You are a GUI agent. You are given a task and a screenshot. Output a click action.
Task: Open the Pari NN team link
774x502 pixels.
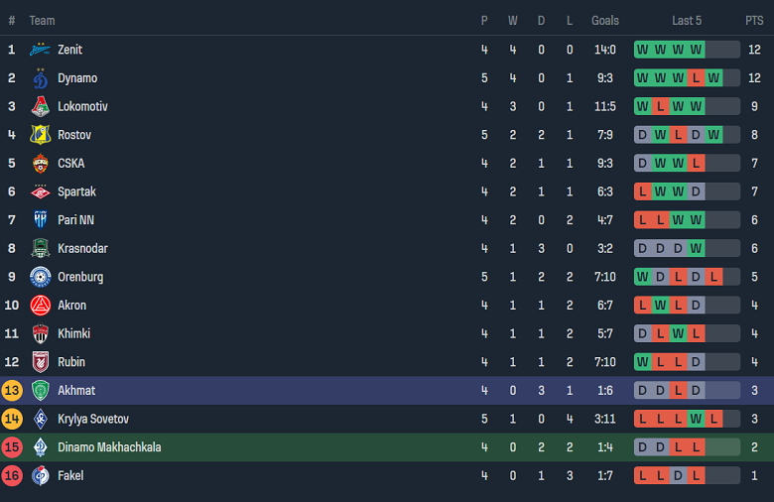pos(76,220)
